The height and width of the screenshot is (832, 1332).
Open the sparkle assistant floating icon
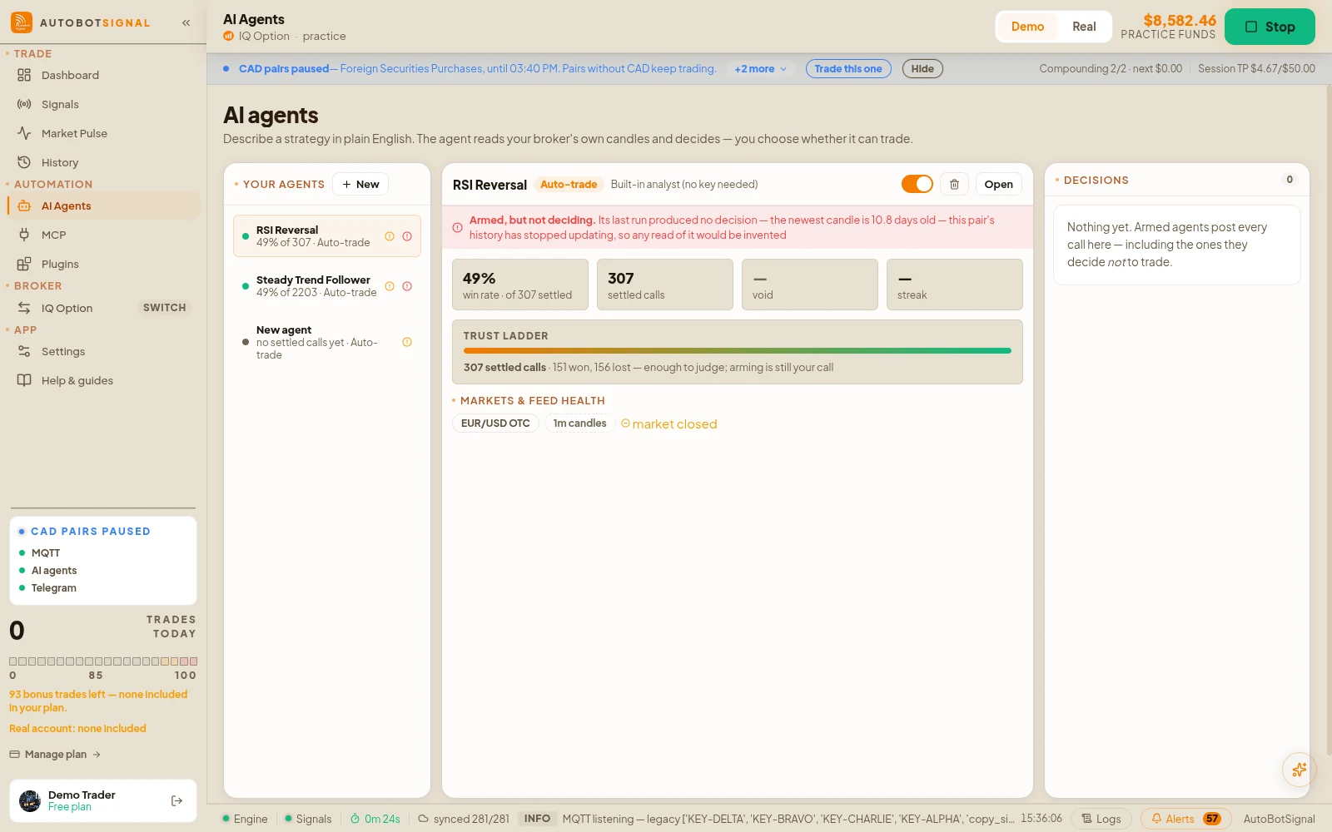pyautogui.click(x=1300, y=770)
